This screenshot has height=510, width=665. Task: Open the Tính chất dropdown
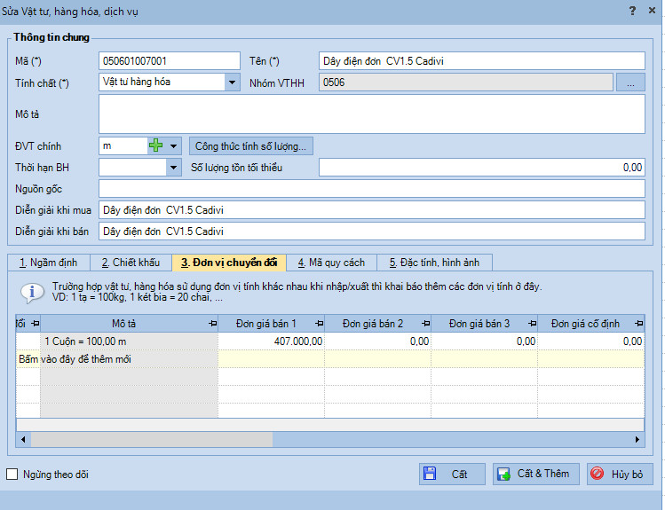click(x=232, y=82)
